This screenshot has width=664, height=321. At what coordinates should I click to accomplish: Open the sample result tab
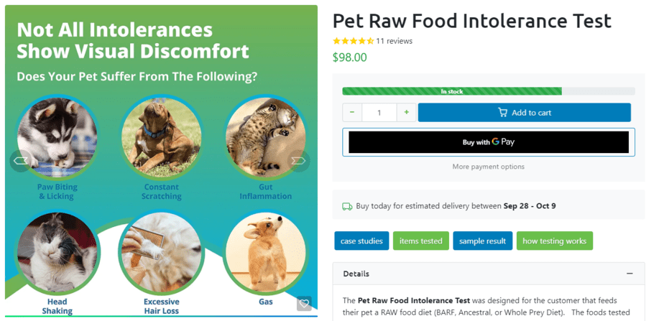(x=482, y=241)
